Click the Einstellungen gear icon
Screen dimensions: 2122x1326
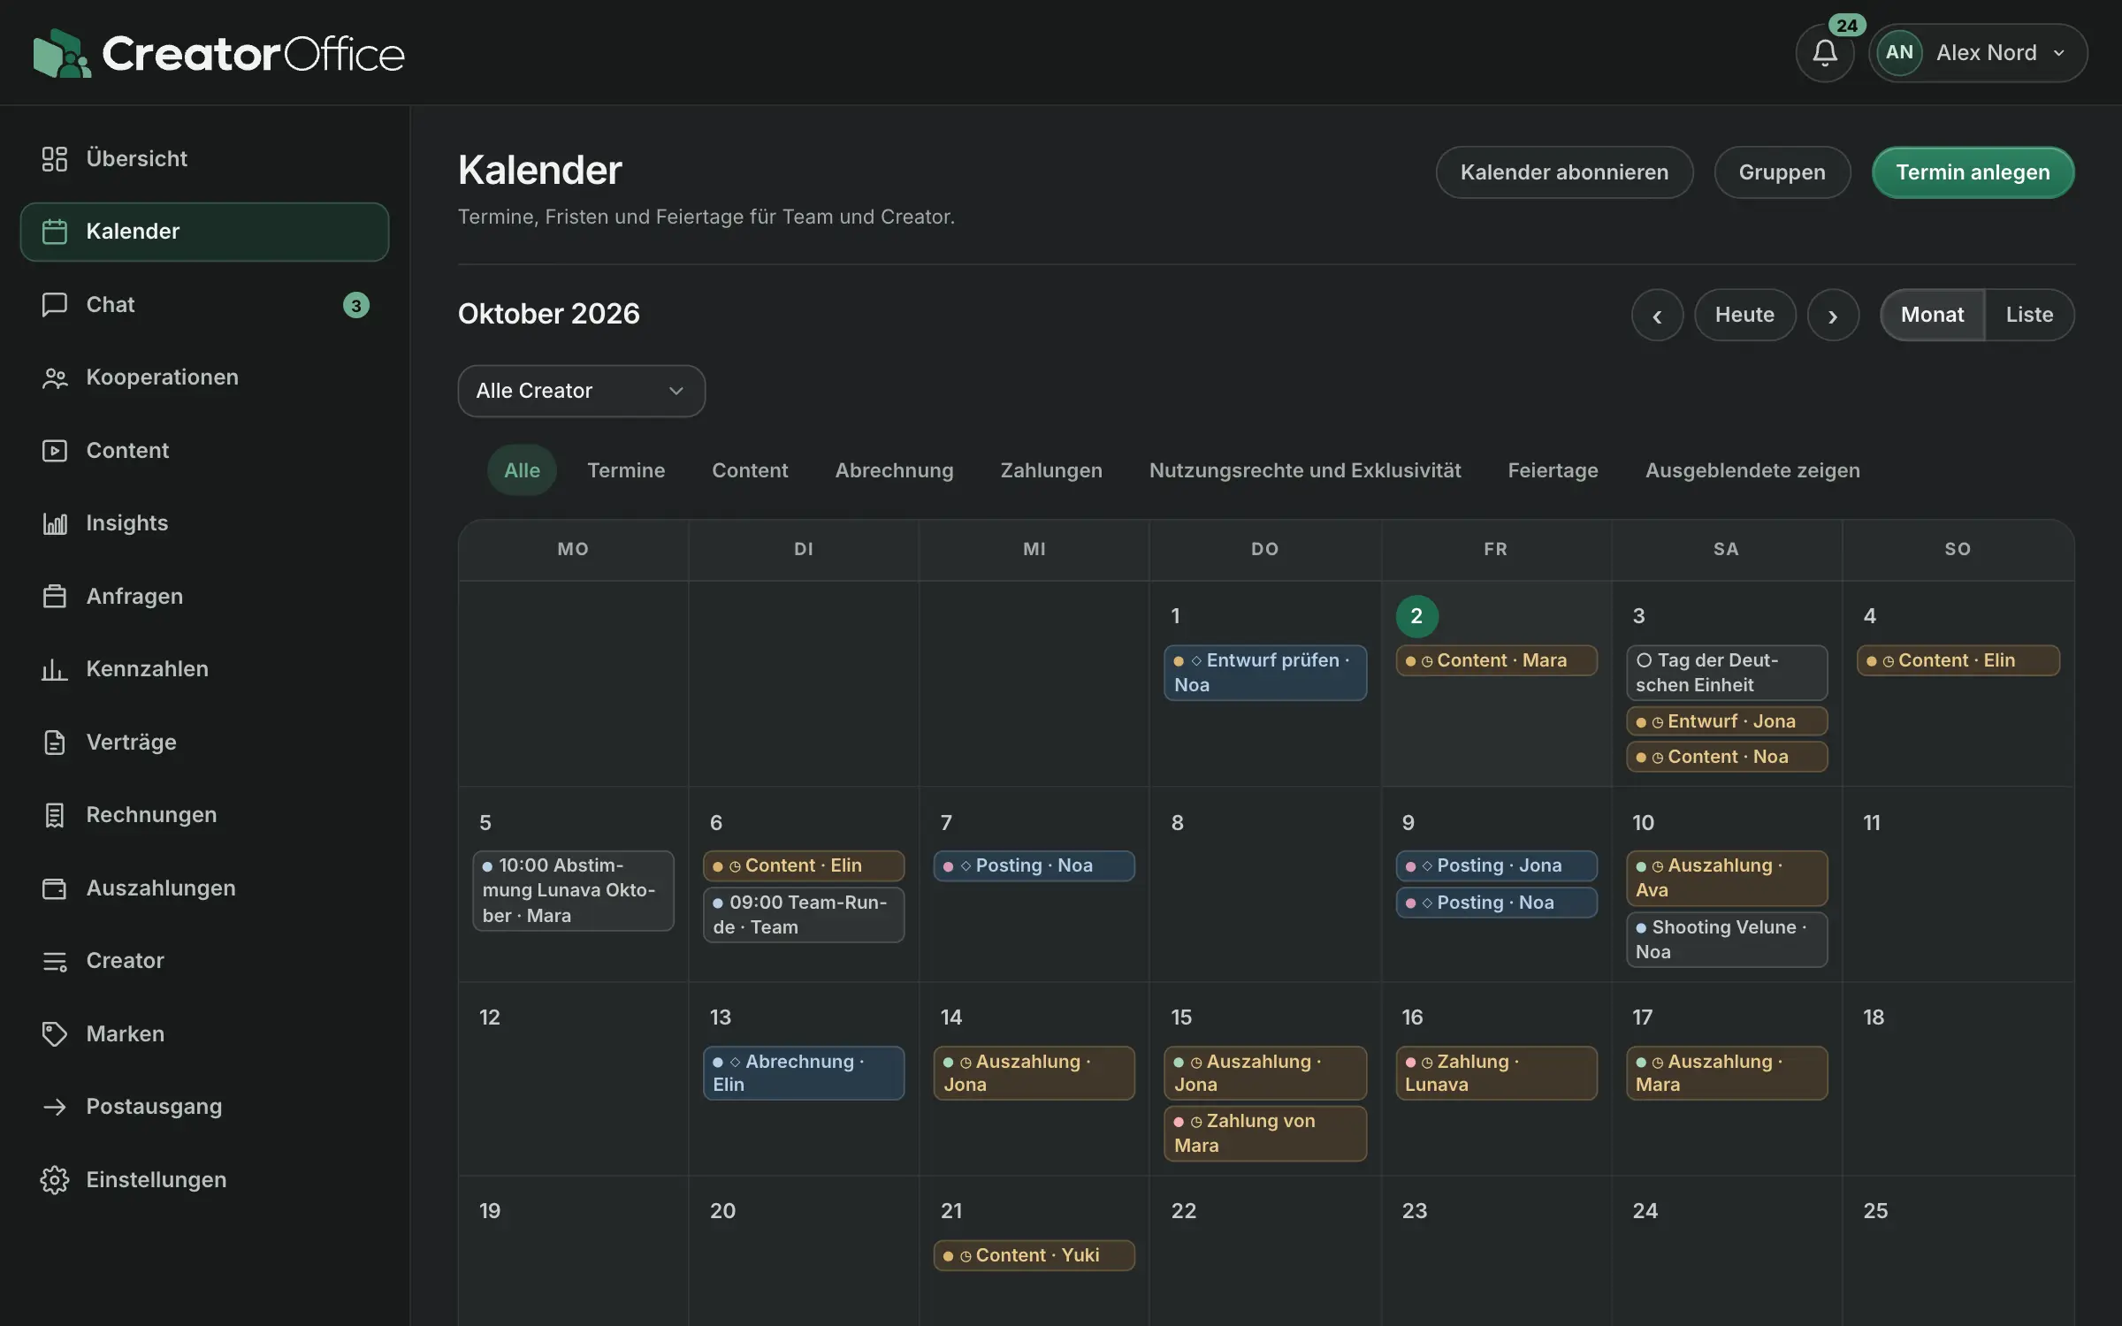click(x=55, y=1179)
